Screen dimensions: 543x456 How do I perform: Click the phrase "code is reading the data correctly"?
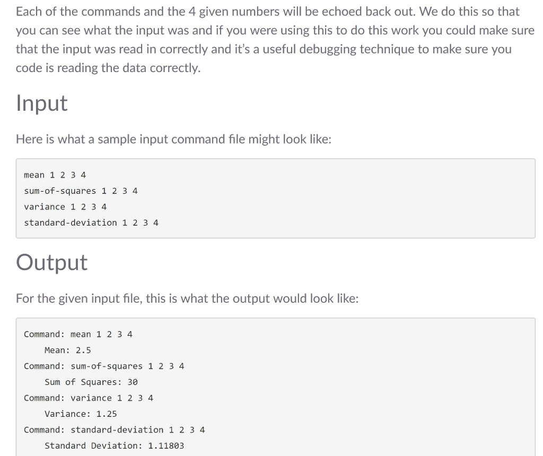pos(108,68)
